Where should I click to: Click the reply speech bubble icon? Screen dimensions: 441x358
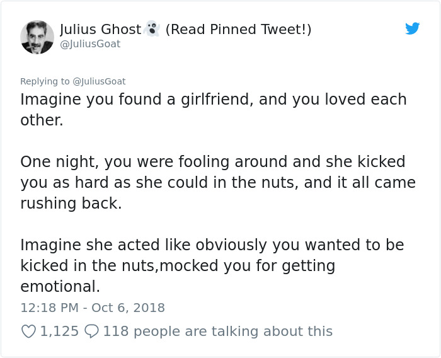[x=91, y=331]
